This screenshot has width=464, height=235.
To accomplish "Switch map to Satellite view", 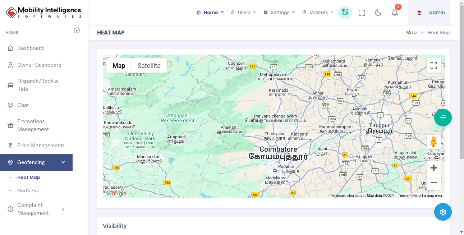I will (149, 65).
